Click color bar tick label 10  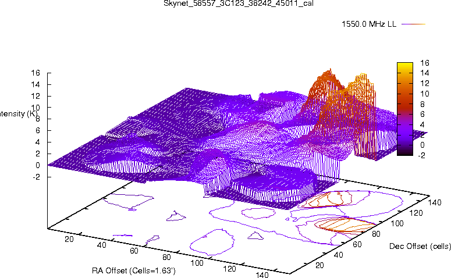[x=425, y=94]
